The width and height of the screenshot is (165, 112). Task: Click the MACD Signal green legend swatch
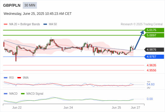[x=23, y=94]
